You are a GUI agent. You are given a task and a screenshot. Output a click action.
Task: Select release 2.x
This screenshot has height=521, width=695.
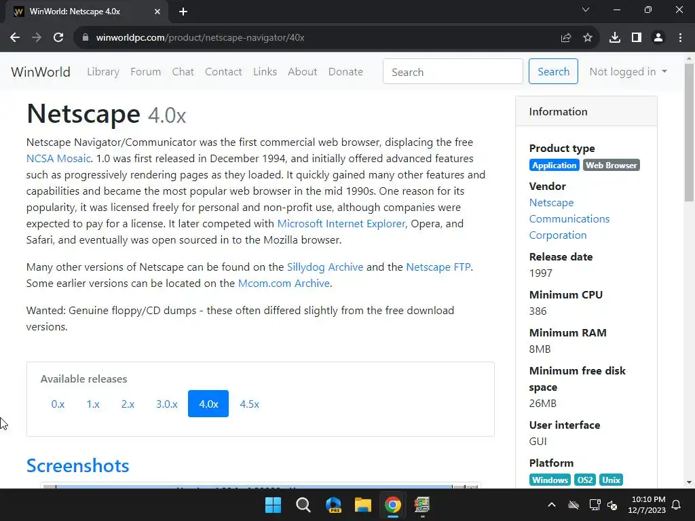(128, 404)
